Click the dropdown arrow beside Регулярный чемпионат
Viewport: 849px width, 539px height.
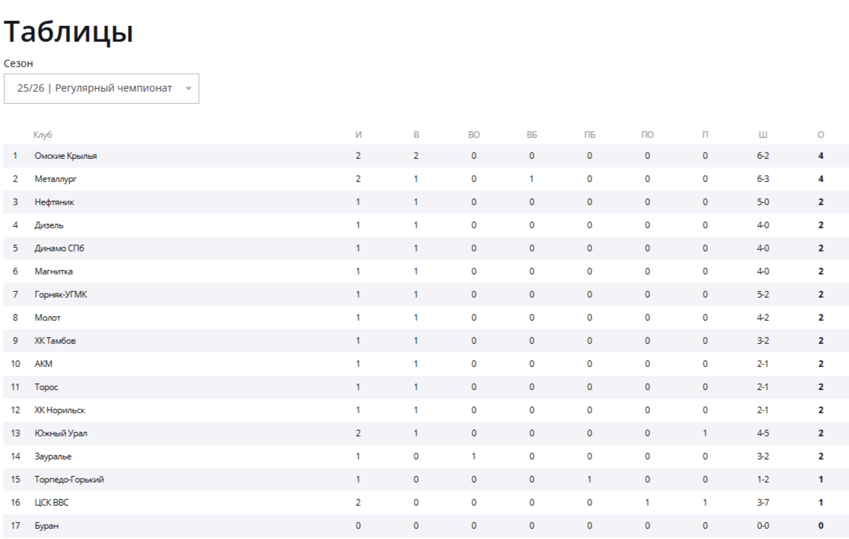tap(188, 88)
